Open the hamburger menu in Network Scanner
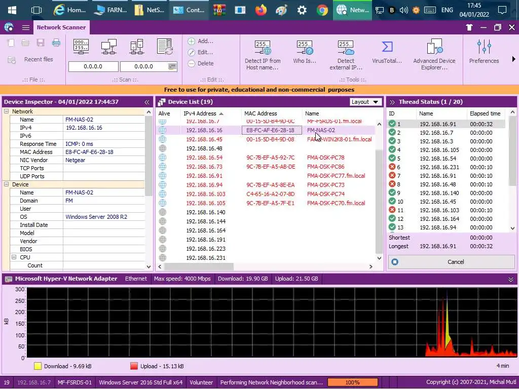 click(25, 27)
